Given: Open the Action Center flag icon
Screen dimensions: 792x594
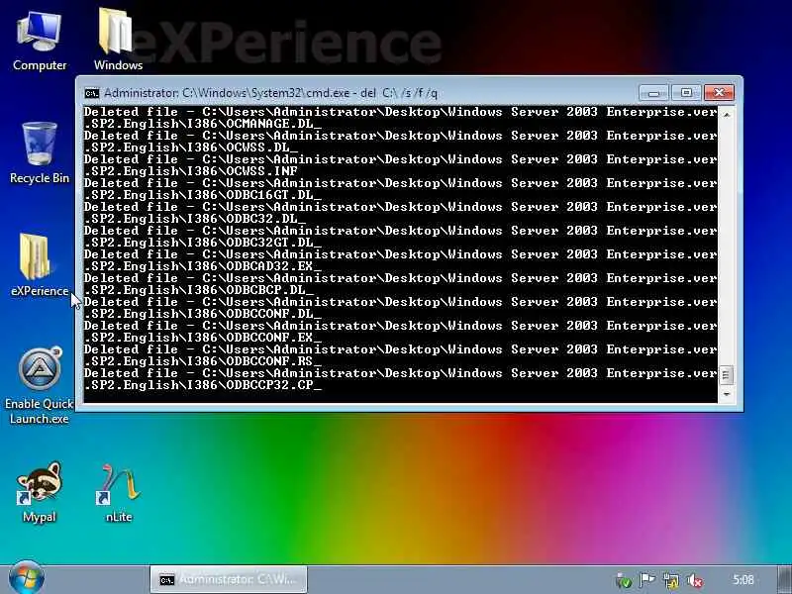Looking at the screenshot, I should point(647,580).
